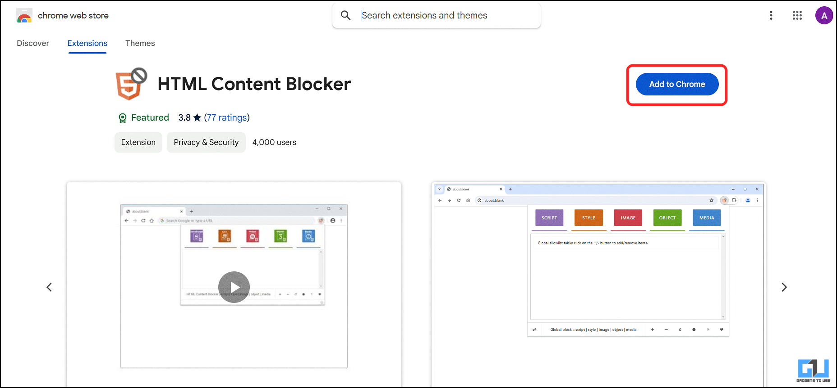The width and height of the screenshot is (837, 388).
Task: Open the Google apps grid
Action: (x=797, y=15)
